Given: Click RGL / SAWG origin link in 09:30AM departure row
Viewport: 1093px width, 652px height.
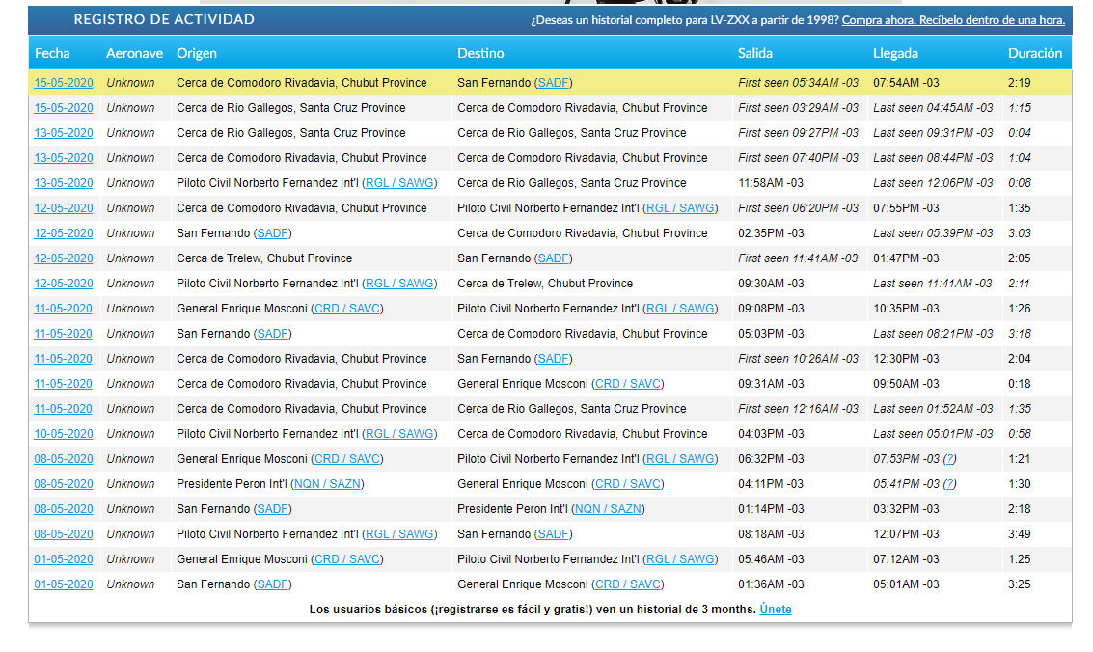Looking at the screenshot, I should 399,284.
